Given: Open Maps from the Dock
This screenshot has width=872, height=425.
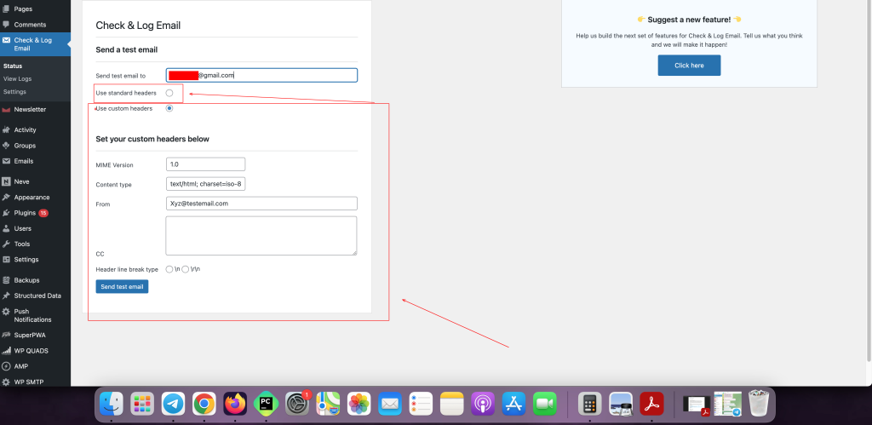Looking at the screenshot, I should pos(328,404).
